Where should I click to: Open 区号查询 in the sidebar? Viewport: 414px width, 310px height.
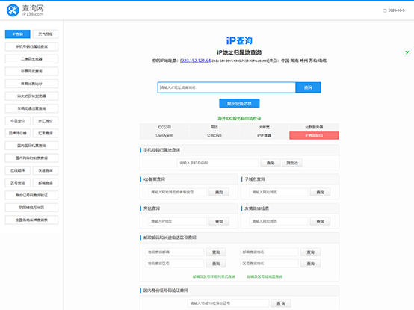(18, 183)
